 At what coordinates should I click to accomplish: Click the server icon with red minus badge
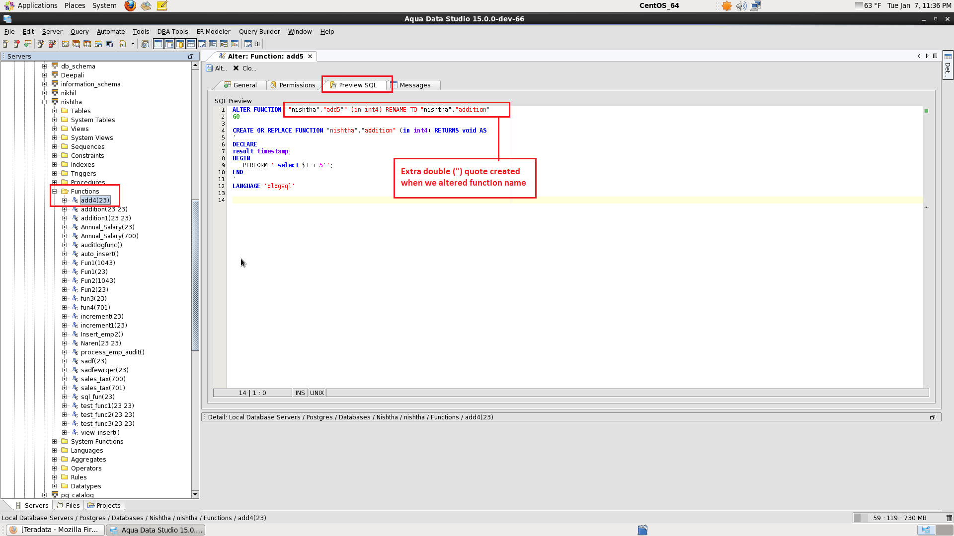(17, 44)
